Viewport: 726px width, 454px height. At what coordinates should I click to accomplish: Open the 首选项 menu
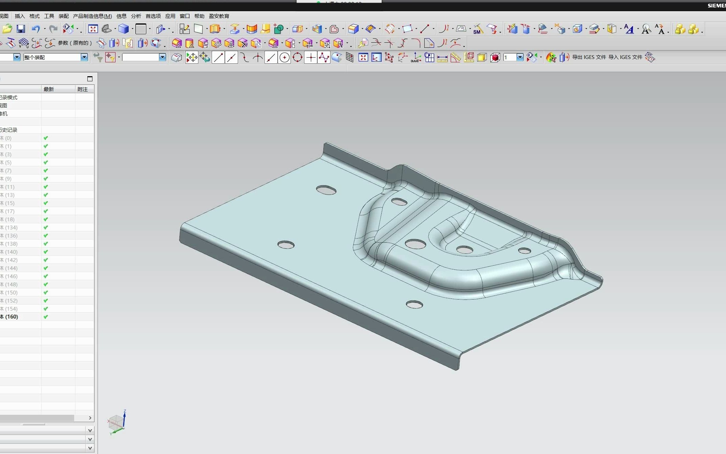click(x=153, y=16)
